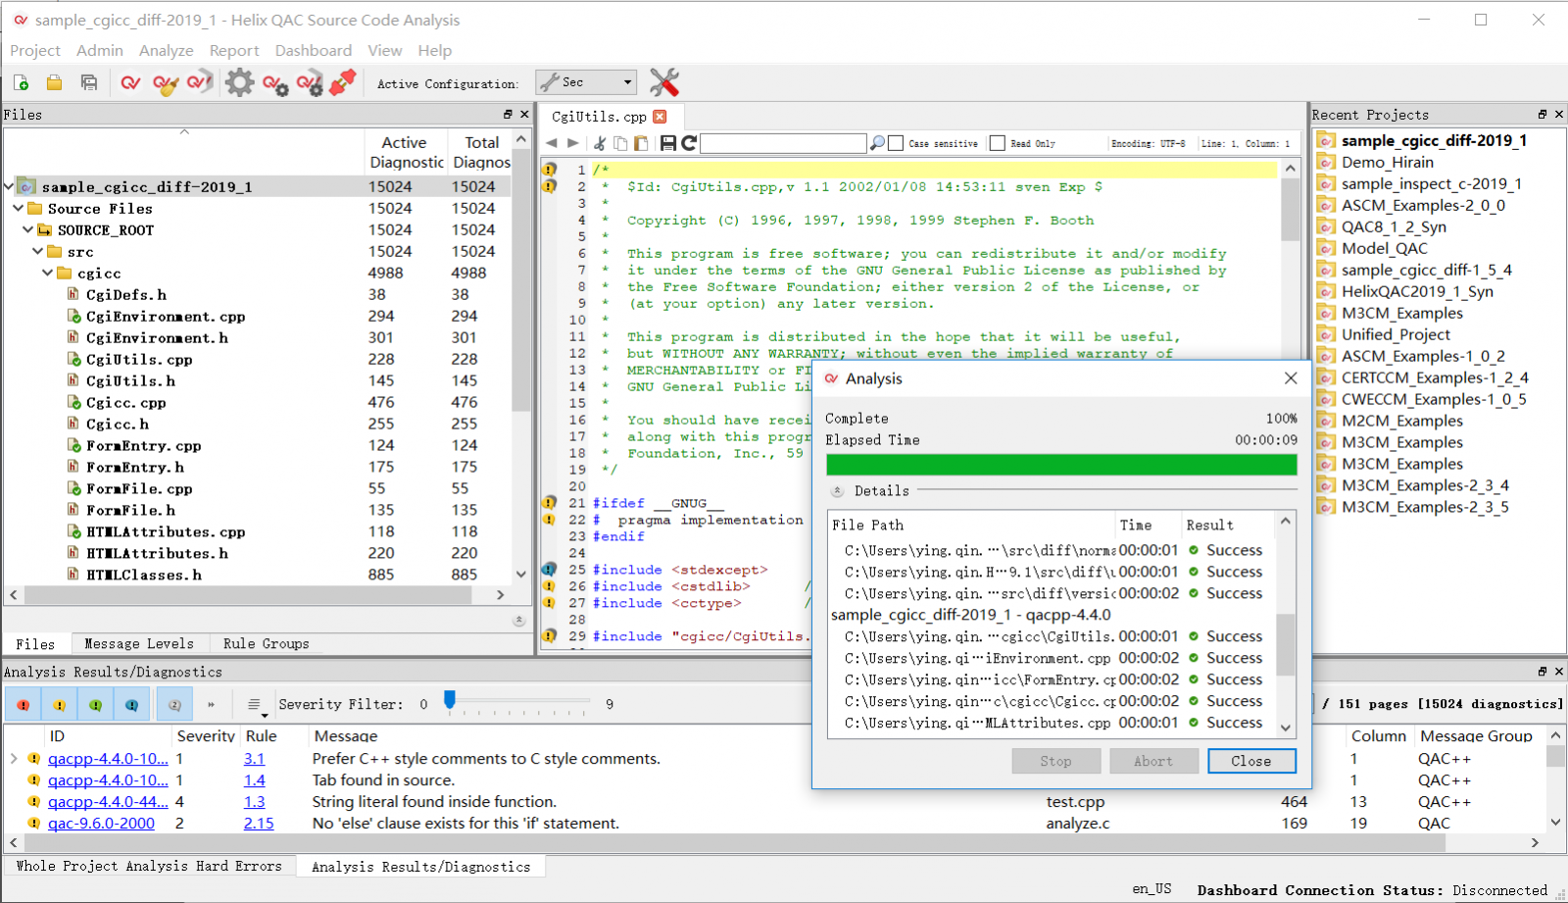The image size is (1568, 903).
Task: Show more diagnostics toolbar items chevron
Action: click(x=211, y=705)
